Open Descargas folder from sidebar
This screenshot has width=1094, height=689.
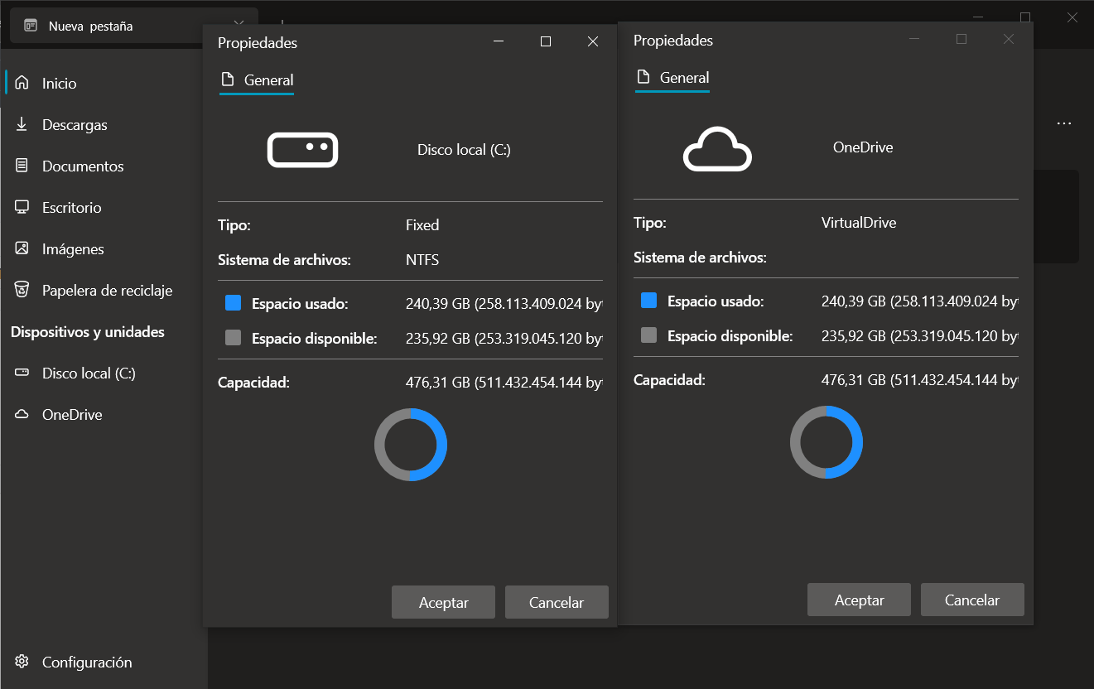pos(104,124)
